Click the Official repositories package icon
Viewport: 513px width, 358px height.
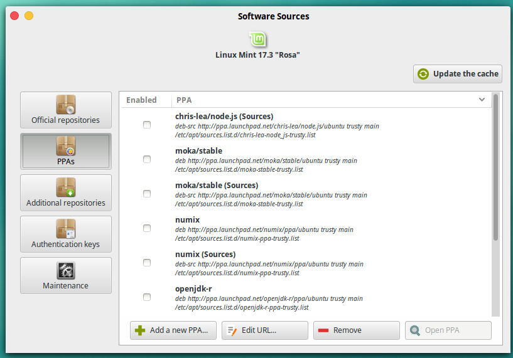(x=66, y=105)
